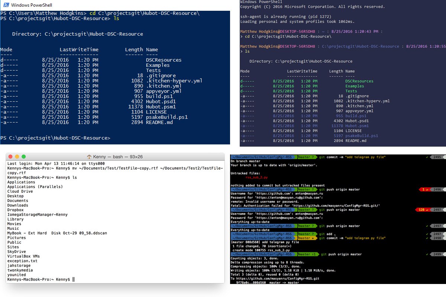Click psakeBuild.ps1 in the blue PowerShell listing
The width and height of the screenshot is (446, 297).
(167, 117)
